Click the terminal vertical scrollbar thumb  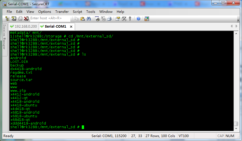tap(236, 124)
